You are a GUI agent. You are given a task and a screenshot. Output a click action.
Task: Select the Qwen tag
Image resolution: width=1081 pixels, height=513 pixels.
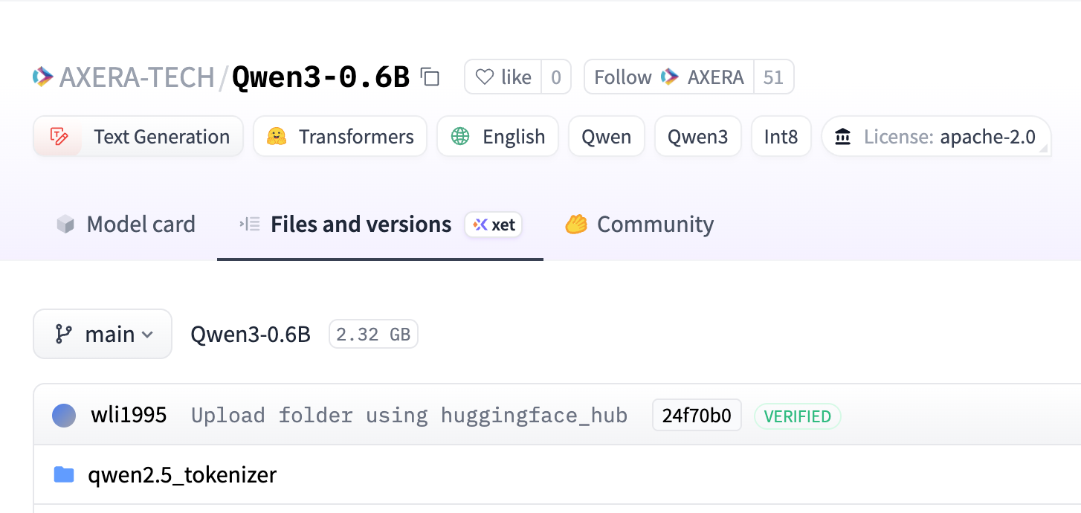coord(607,137)
